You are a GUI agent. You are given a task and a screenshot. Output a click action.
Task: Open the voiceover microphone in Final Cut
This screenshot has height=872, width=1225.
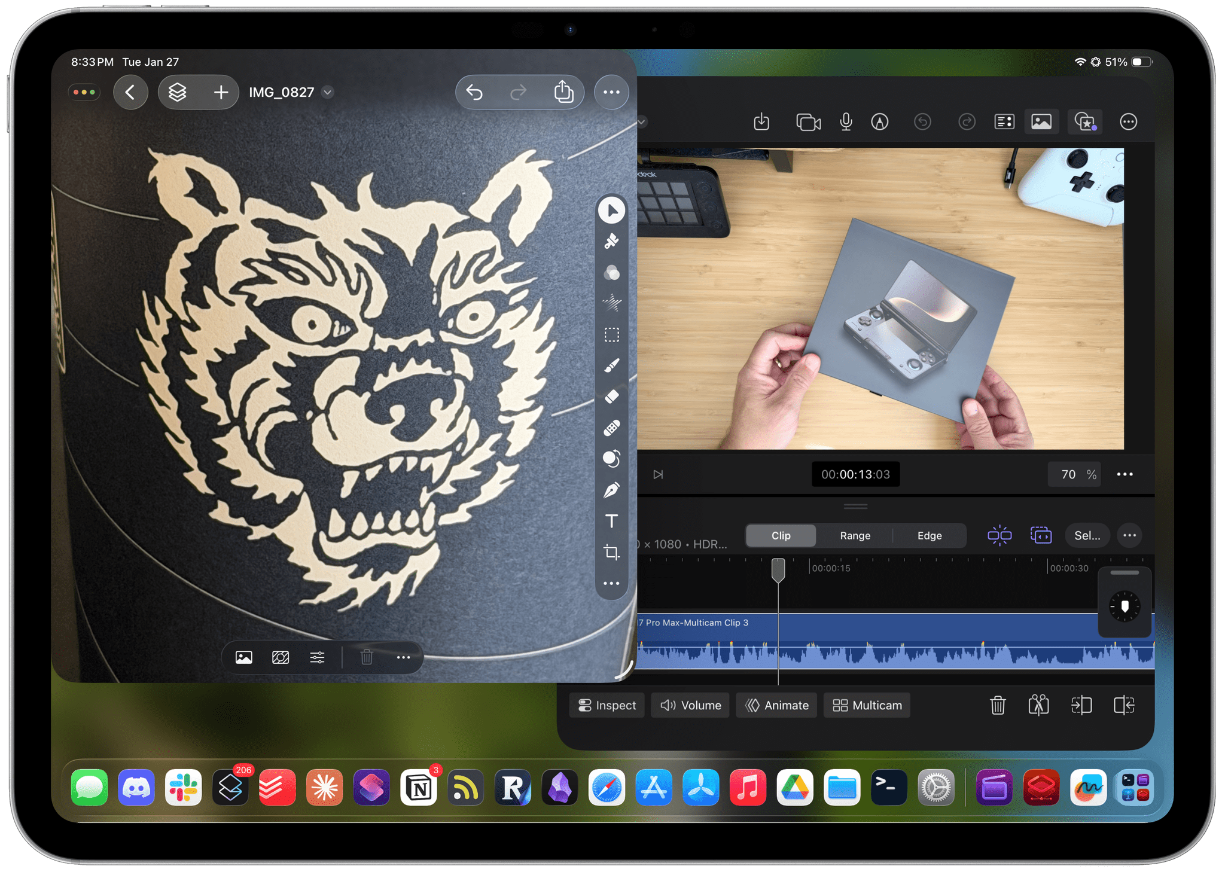pyautogui.click(x=846, y=122)
